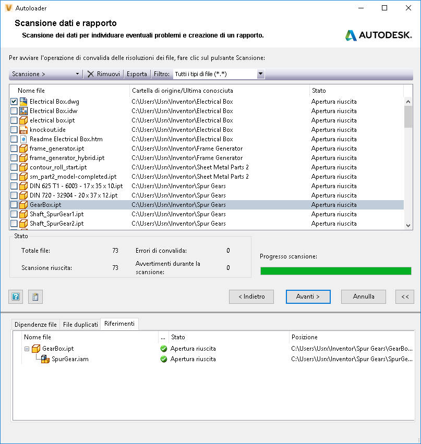Click the green check next to GearBox.ipt
Viewport: 421px width, 444px height.
click(164, 349)
